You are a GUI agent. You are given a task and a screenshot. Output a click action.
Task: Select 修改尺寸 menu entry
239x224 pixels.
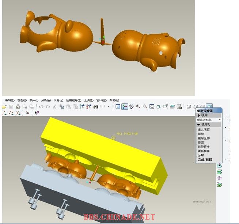[x=204, y=147]
